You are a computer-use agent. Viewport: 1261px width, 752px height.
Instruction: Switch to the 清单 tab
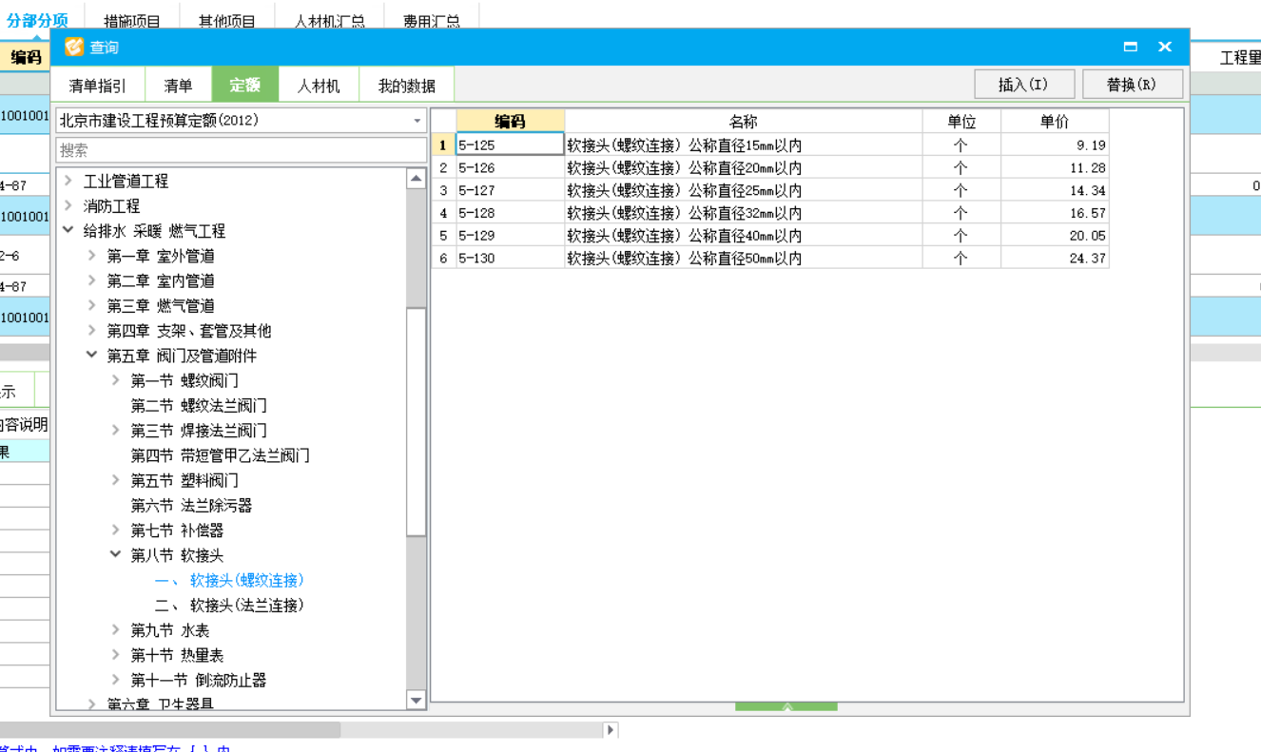pos(178,86)
